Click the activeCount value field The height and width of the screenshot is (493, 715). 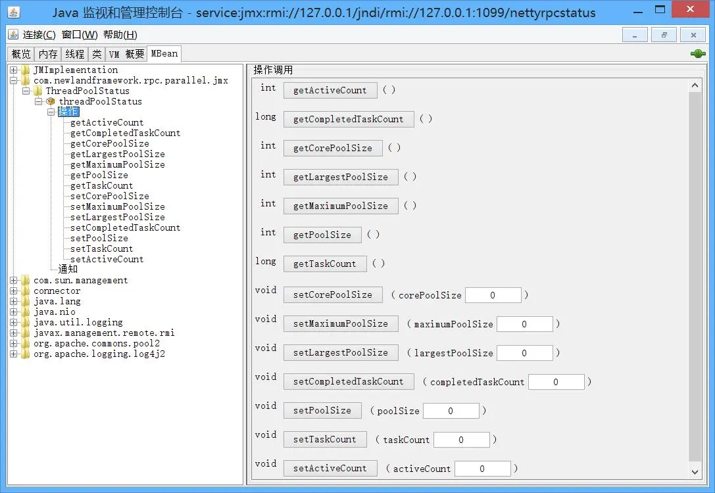click(482, 469)
